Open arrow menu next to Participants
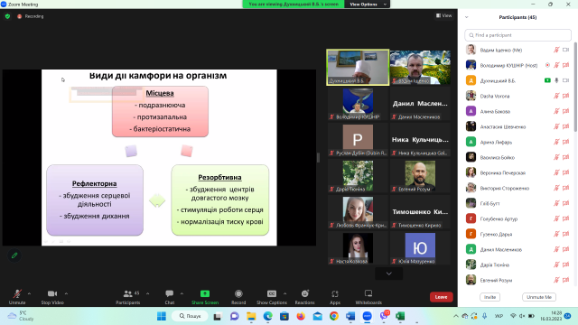The image size is (578, 325). pos(147,293)
